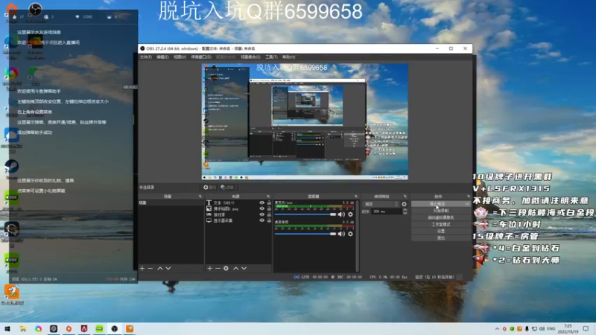Adjust microphone/Aux volume slider

[x=305, y=214]
